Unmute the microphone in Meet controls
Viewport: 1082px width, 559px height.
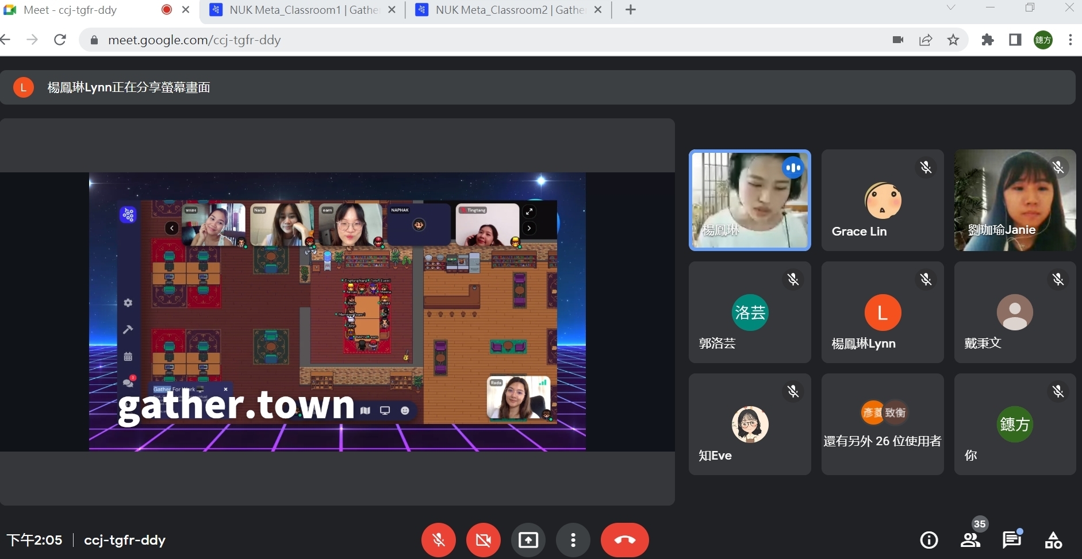(439, 540)
